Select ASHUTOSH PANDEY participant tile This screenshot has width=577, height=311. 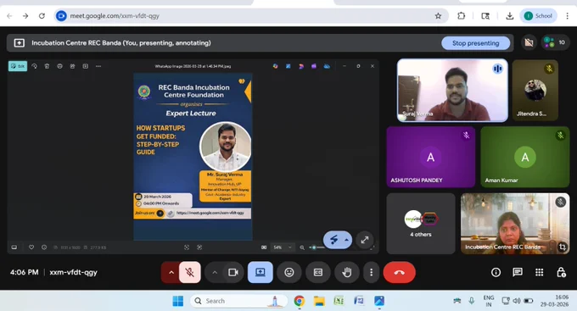click(x=431, y=157)
